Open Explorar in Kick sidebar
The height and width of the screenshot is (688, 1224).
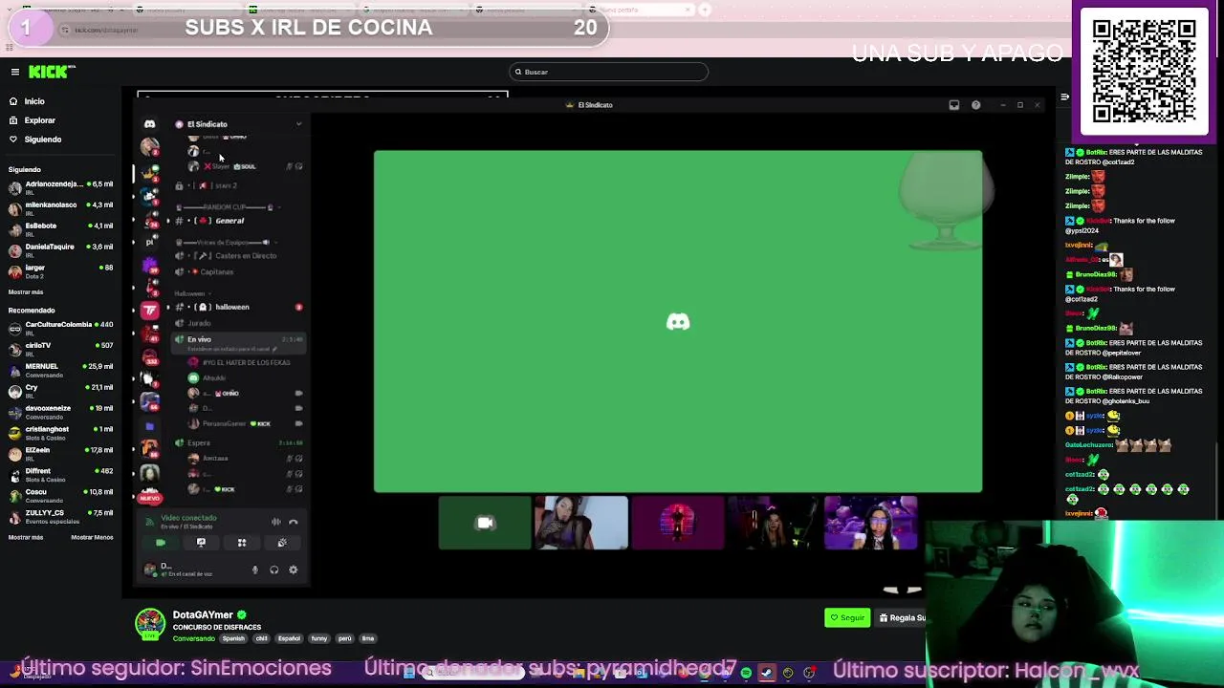[40, 120]
